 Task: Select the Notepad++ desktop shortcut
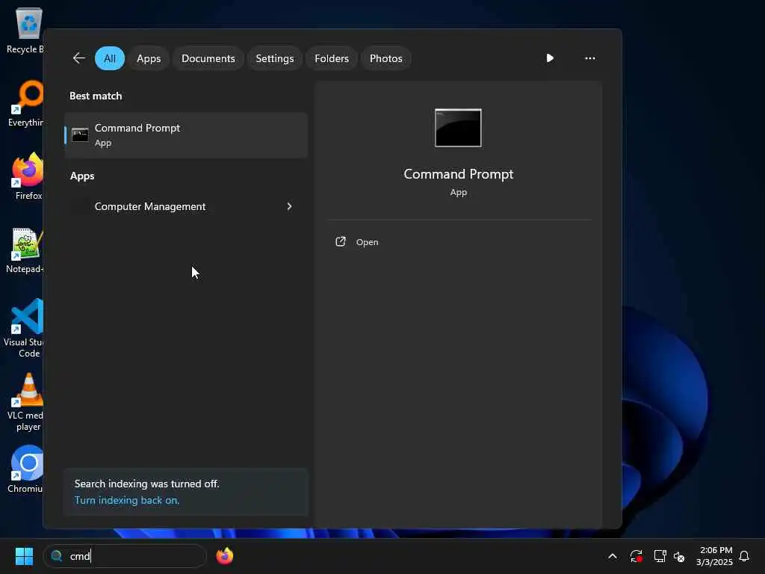[x=25, y=250]
